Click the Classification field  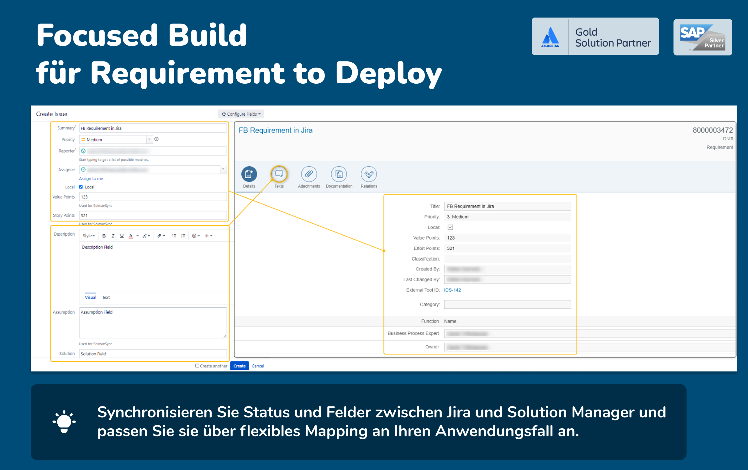507,258
